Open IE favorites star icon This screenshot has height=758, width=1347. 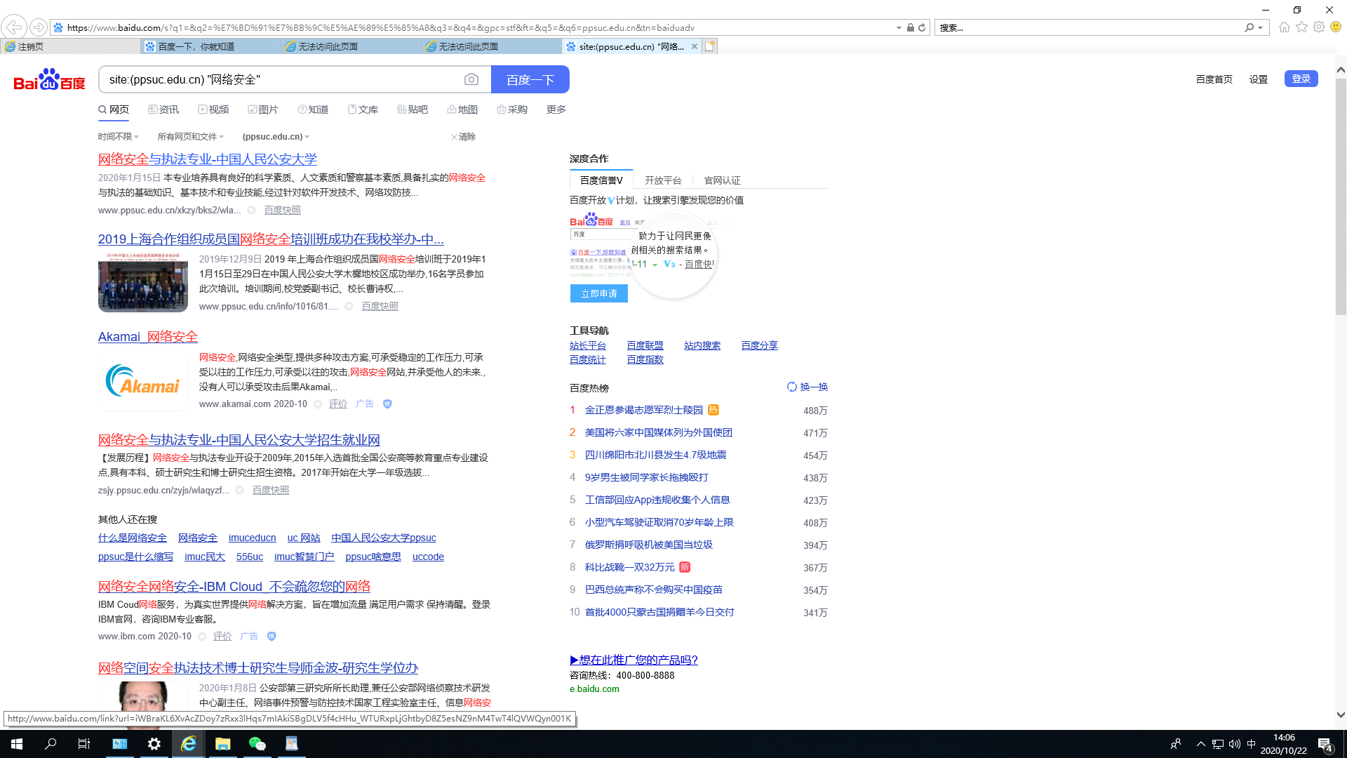(1301, 27)
